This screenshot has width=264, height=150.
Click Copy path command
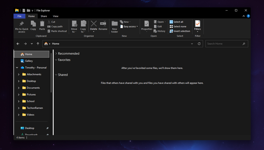(55, 26)
